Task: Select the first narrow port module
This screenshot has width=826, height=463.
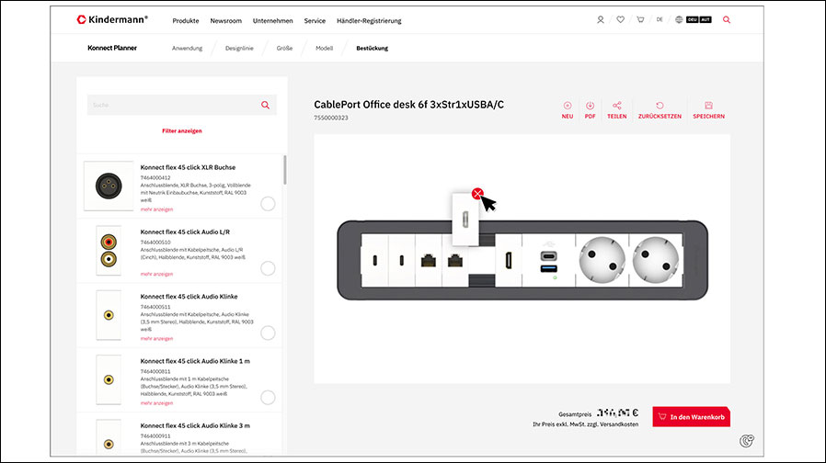Action: (x=374, y=261)
